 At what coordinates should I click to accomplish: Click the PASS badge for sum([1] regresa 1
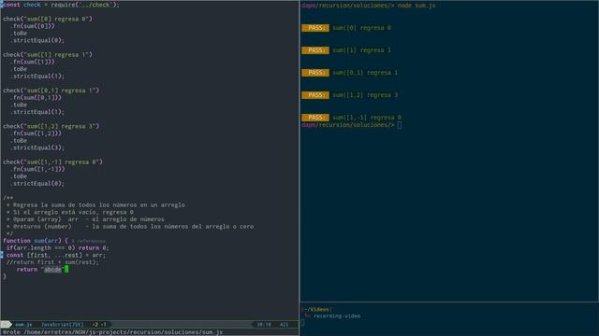(x=315, y=50)
